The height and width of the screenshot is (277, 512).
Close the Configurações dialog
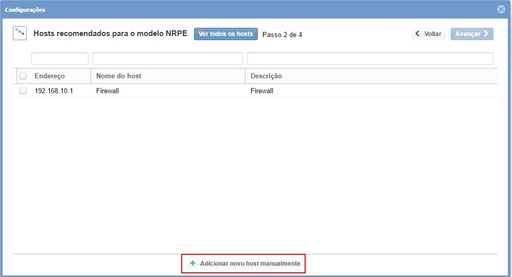pos(501,9)
